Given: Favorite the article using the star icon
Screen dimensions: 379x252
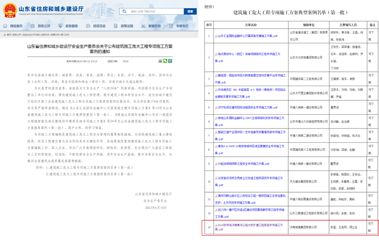Looking at the screenshot, I should point(170,61).
